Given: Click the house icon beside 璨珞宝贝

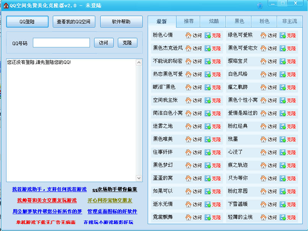Looking at the screenshot, I should pyautogui.click(x=263, y=61).
